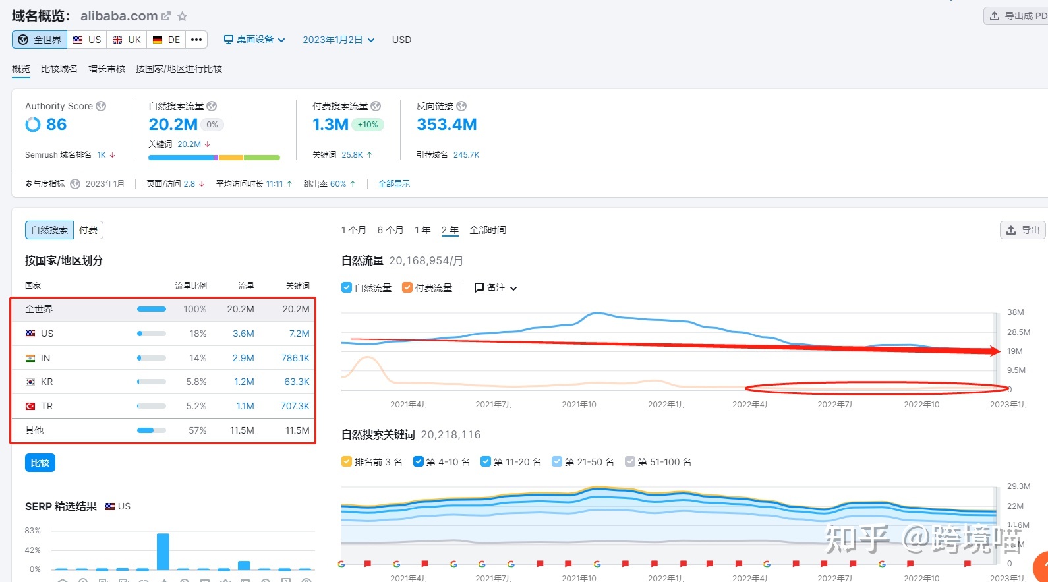The image size is (1048, 582).
Task: Select the 1 个月 time range
Action: [354, 230]
